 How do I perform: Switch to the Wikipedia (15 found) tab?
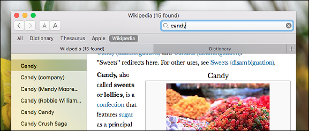(x=82, y=49)
